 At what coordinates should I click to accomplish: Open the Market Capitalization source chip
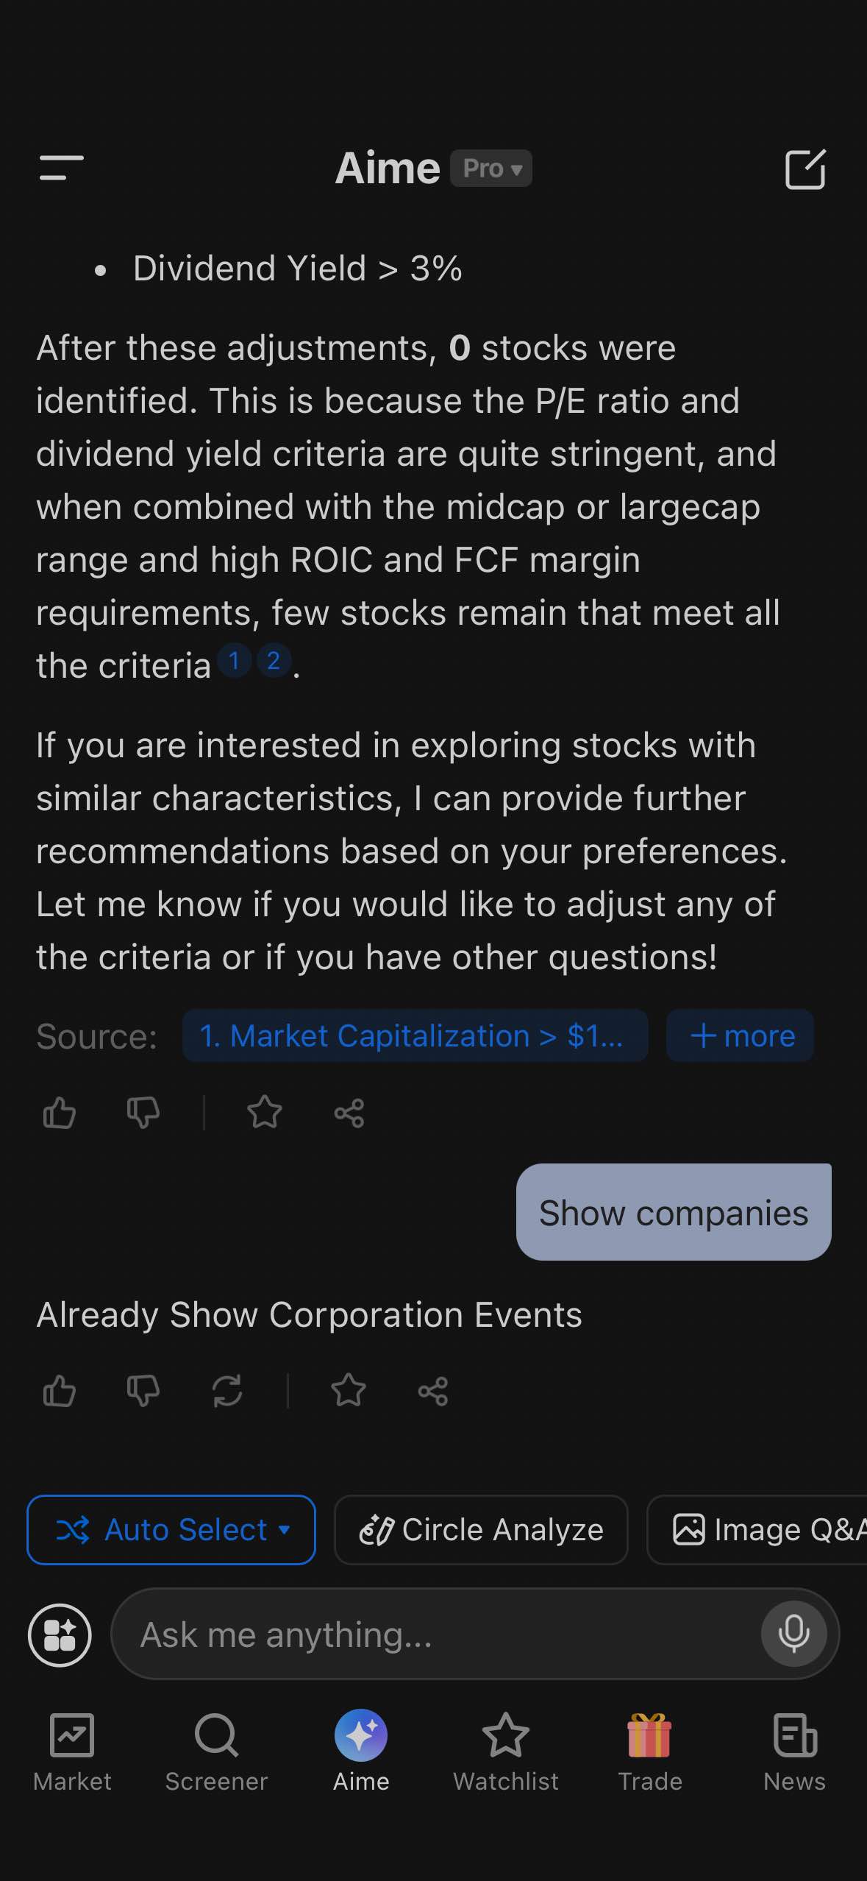tap(415, 1035)
